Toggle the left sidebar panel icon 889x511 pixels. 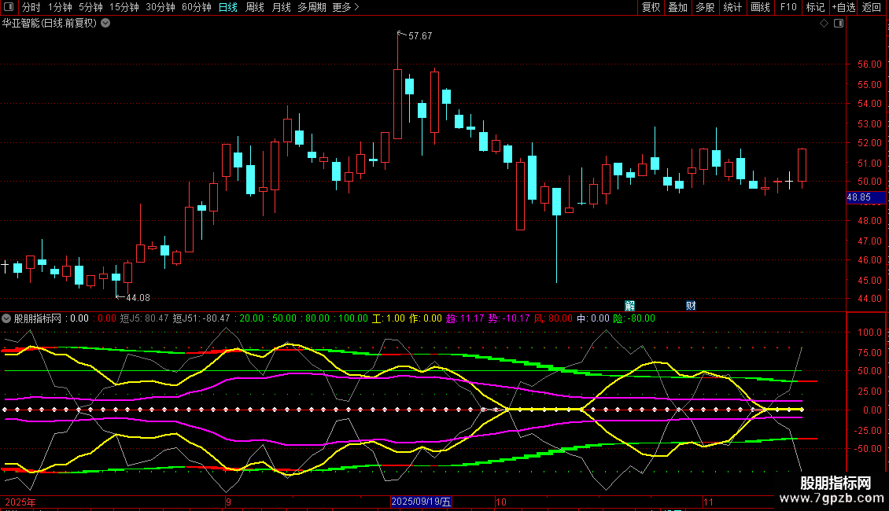8,7
